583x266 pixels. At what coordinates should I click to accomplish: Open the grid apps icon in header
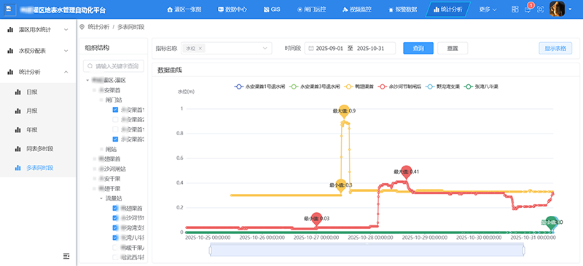pyautogui.click(x=515, y=9)
